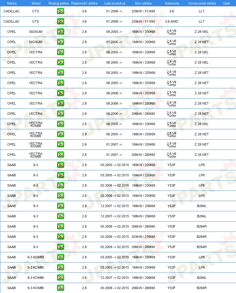Click fuel icon in 9-3 Kombi B284R row

[x=60, y=288]
